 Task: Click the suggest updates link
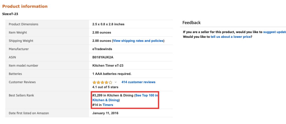click(x=274, y=32)
